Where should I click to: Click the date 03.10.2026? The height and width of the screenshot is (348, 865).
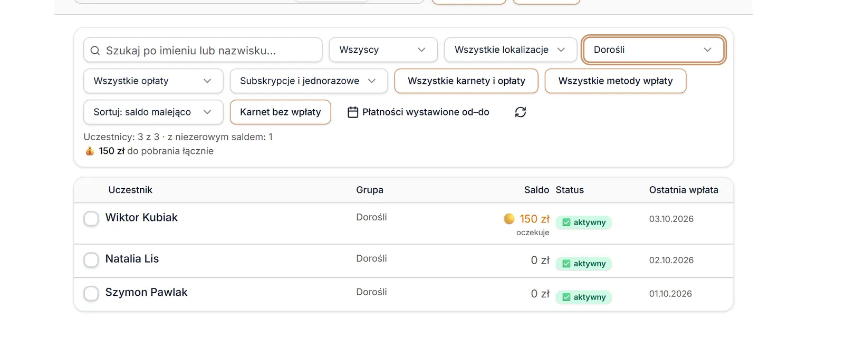671,219
